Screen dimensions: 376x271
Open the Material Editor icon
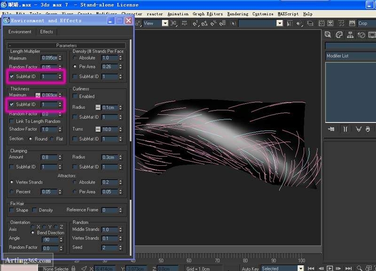pyautogui.click(x=341, y=23)
